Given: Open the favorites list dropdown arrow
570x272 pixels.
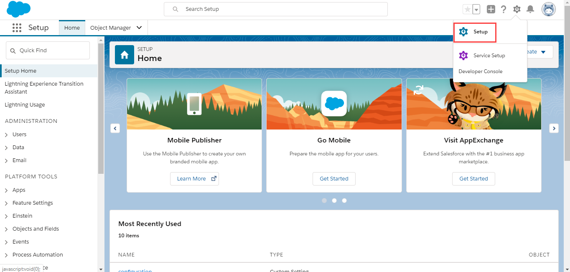Looking at the screenshot, I should coord(476,9).
